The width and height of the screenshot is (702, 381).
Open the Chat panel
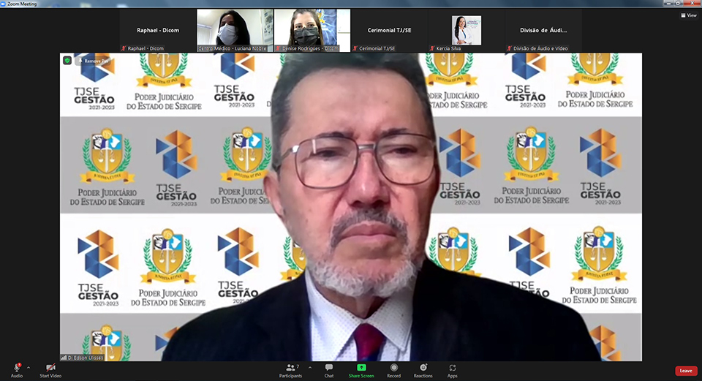[329, 367]
